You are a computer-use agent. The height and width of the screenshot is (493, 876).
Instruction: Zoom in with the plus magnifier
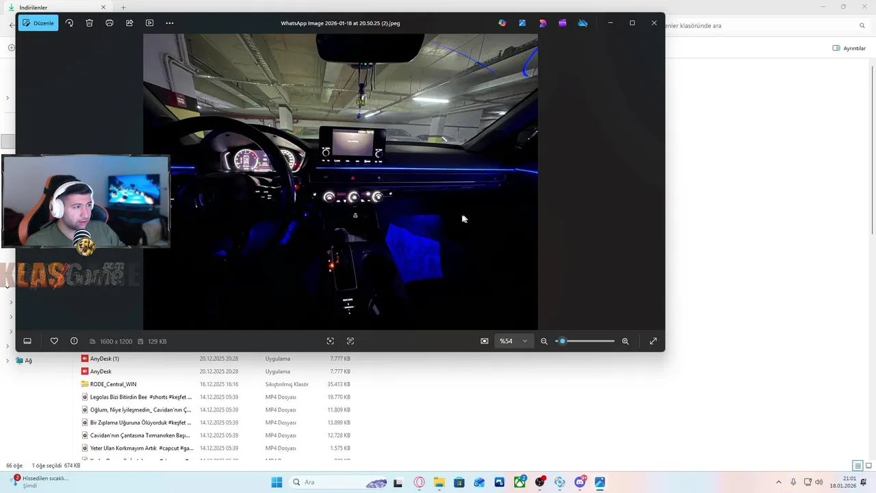pyautogui.click(x=625, y=341)
